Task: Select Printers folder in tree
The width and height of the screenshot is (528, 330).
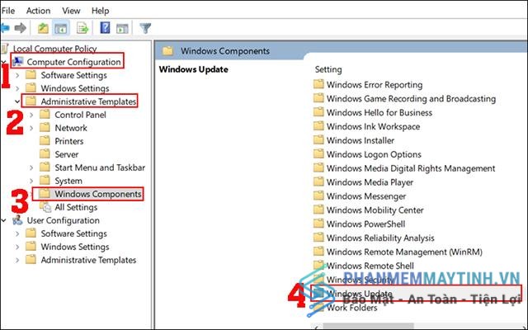Action: pos(69,141)
